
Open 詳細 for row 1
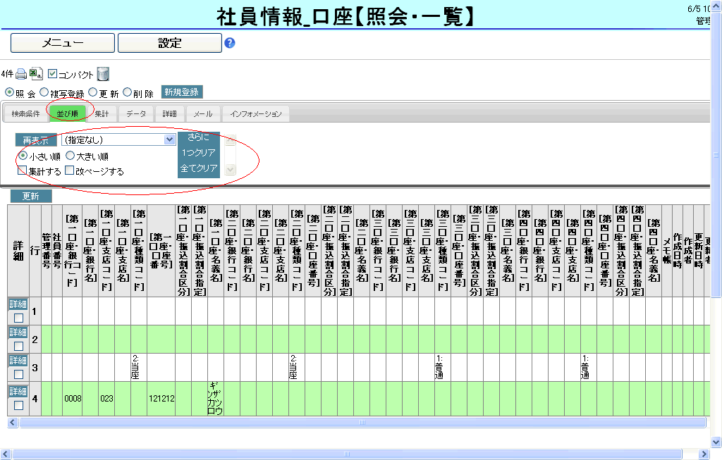point(18,304)
